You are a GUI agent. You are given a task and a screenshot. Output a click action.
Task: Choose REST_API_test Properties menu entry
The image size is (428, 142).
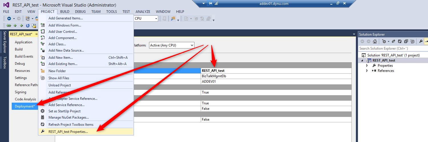coord(86,132)
